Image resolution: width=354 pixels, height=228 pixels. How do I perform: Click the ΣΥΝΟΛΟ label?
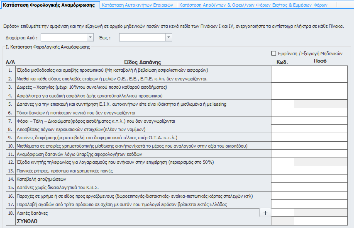[x=27, y=221]
